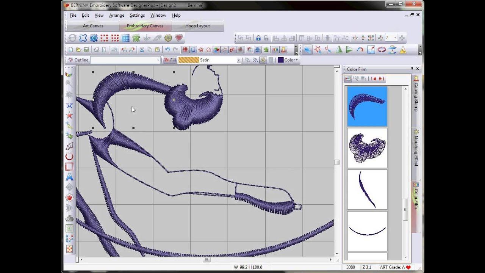Click the scissors Cut icon
Screen dimensions: 485x273
(x=142, y=50)
